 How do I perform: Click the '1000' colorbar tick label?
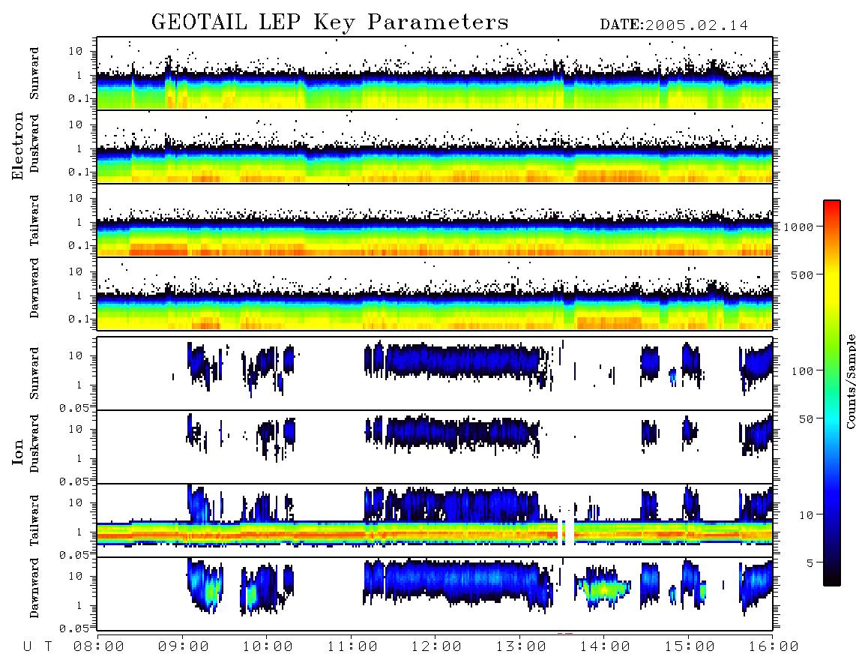point(799,226)
